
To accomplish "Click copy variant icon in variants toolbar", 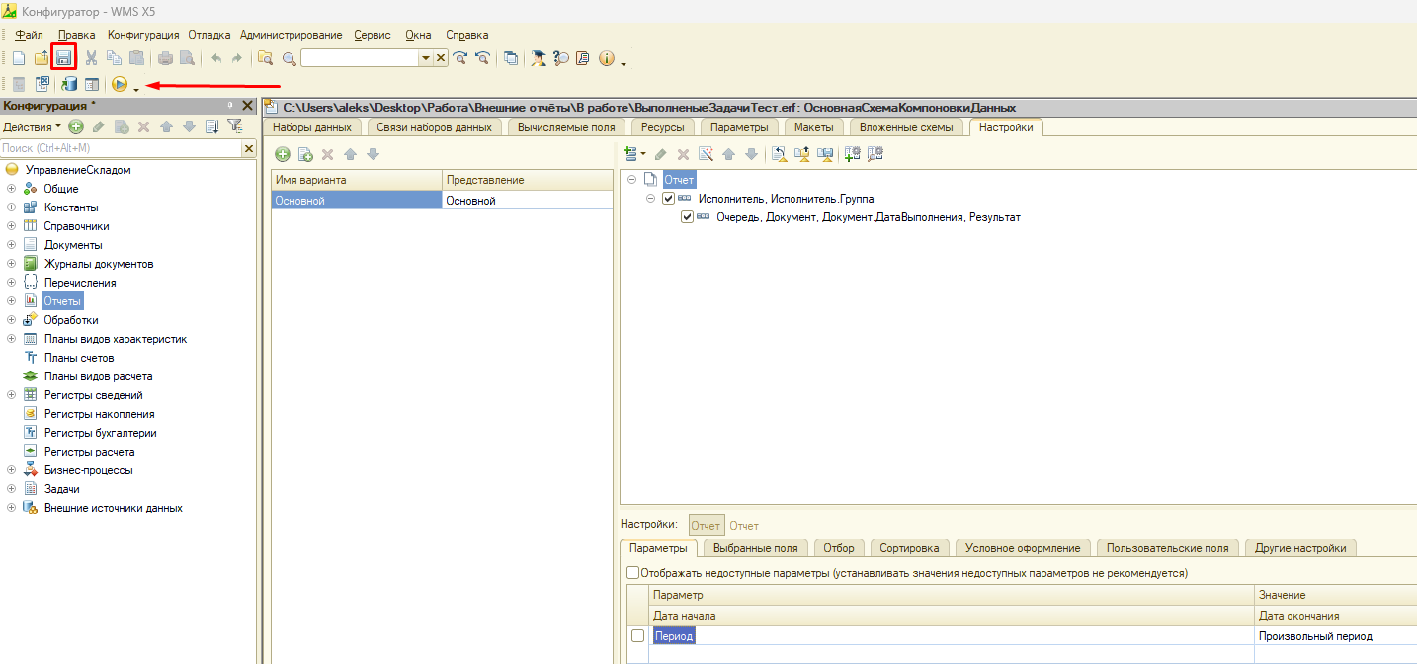I will tap(305, 154).
